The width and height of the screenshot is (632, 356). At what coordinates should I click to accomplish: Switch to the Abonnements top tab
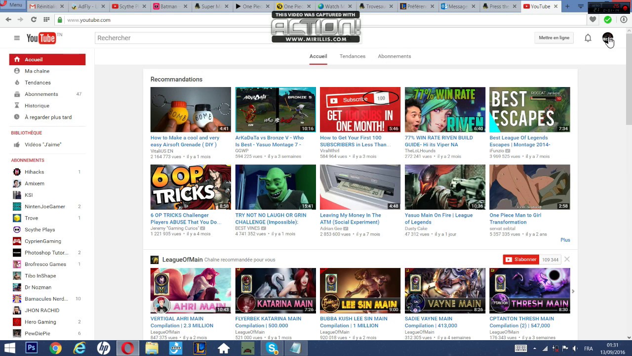395,56
